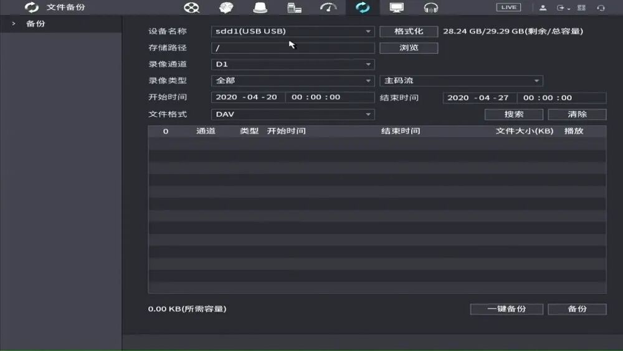This screenshot has height=351, width=623.
Task: Click the 文件大小(KB) column header
Action: tap(525, 131)
